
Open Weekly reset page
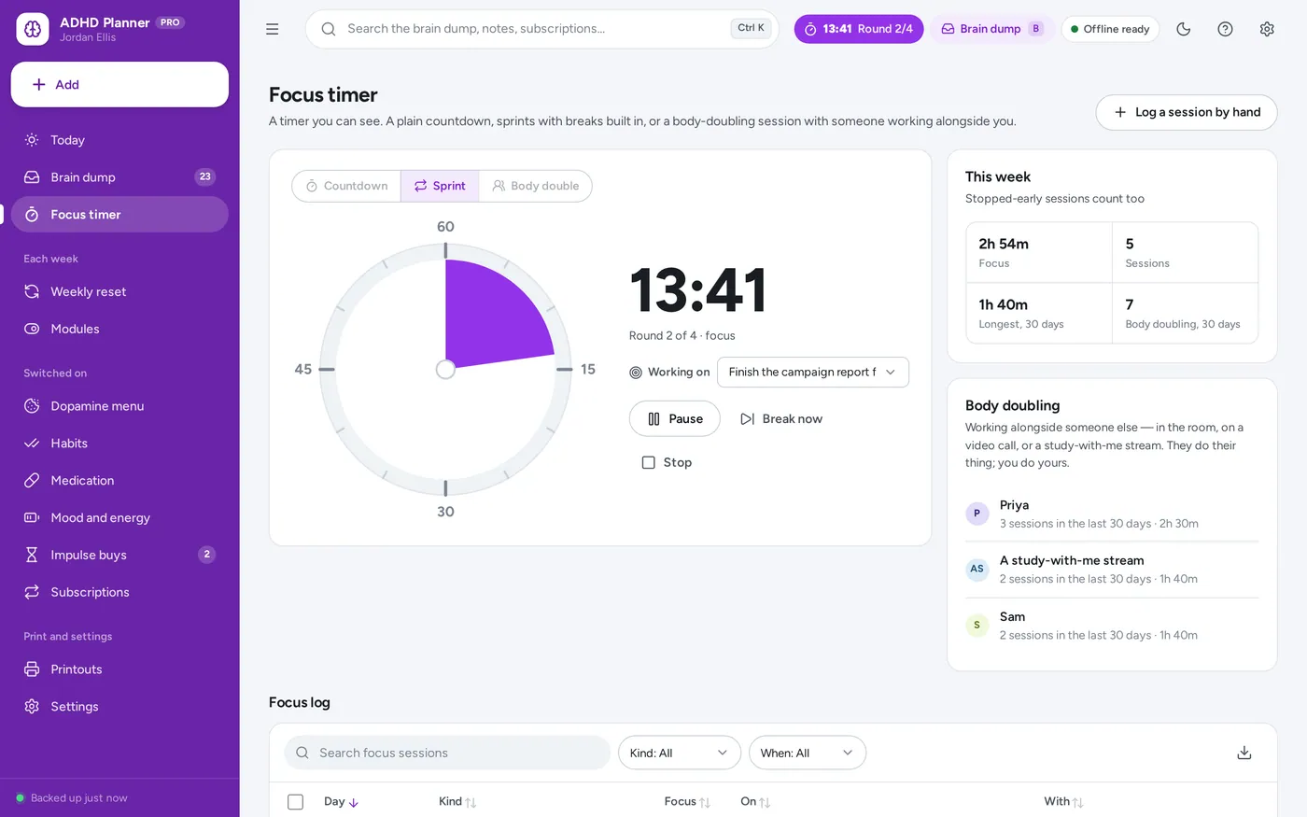point(119,291)
